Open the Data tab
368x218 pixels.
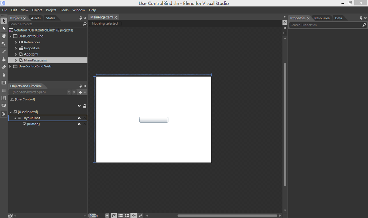[x=339, y=18]
